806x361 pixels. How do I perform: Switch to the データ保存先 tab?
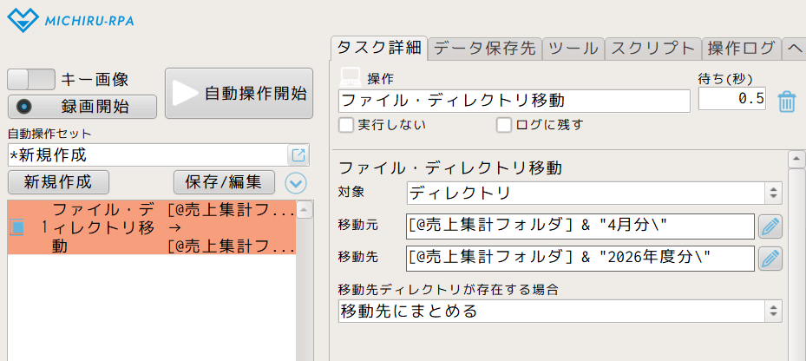point(485,49)
